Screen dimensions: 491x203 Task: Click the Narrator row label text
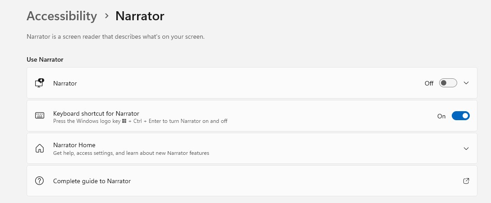(x=65, y=83)
